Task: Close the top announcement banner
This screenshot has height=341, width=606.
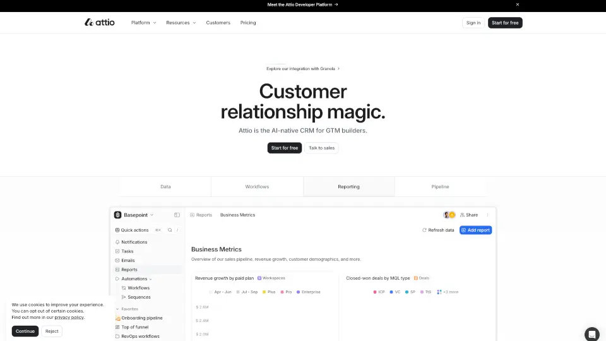Action: pos(518,4)
